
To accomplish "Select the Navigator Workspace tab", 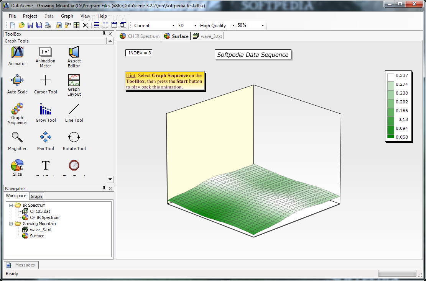I will tap(16, 196).
